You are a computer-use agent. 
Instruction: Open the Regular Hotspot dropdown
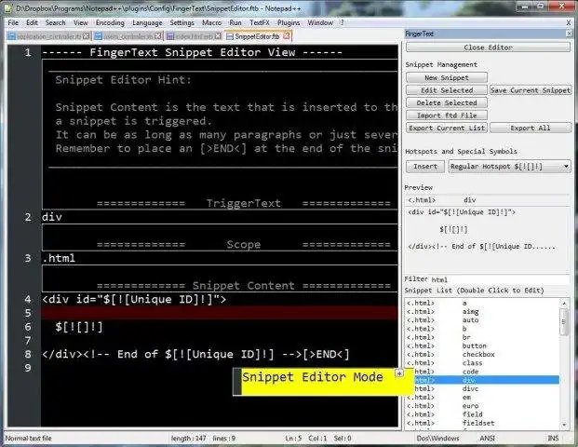pyautogui.click(x=509, y=167)
